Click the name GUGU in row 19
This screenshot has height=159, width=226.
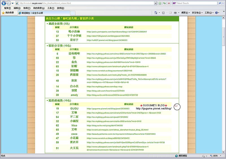[74, 109]
